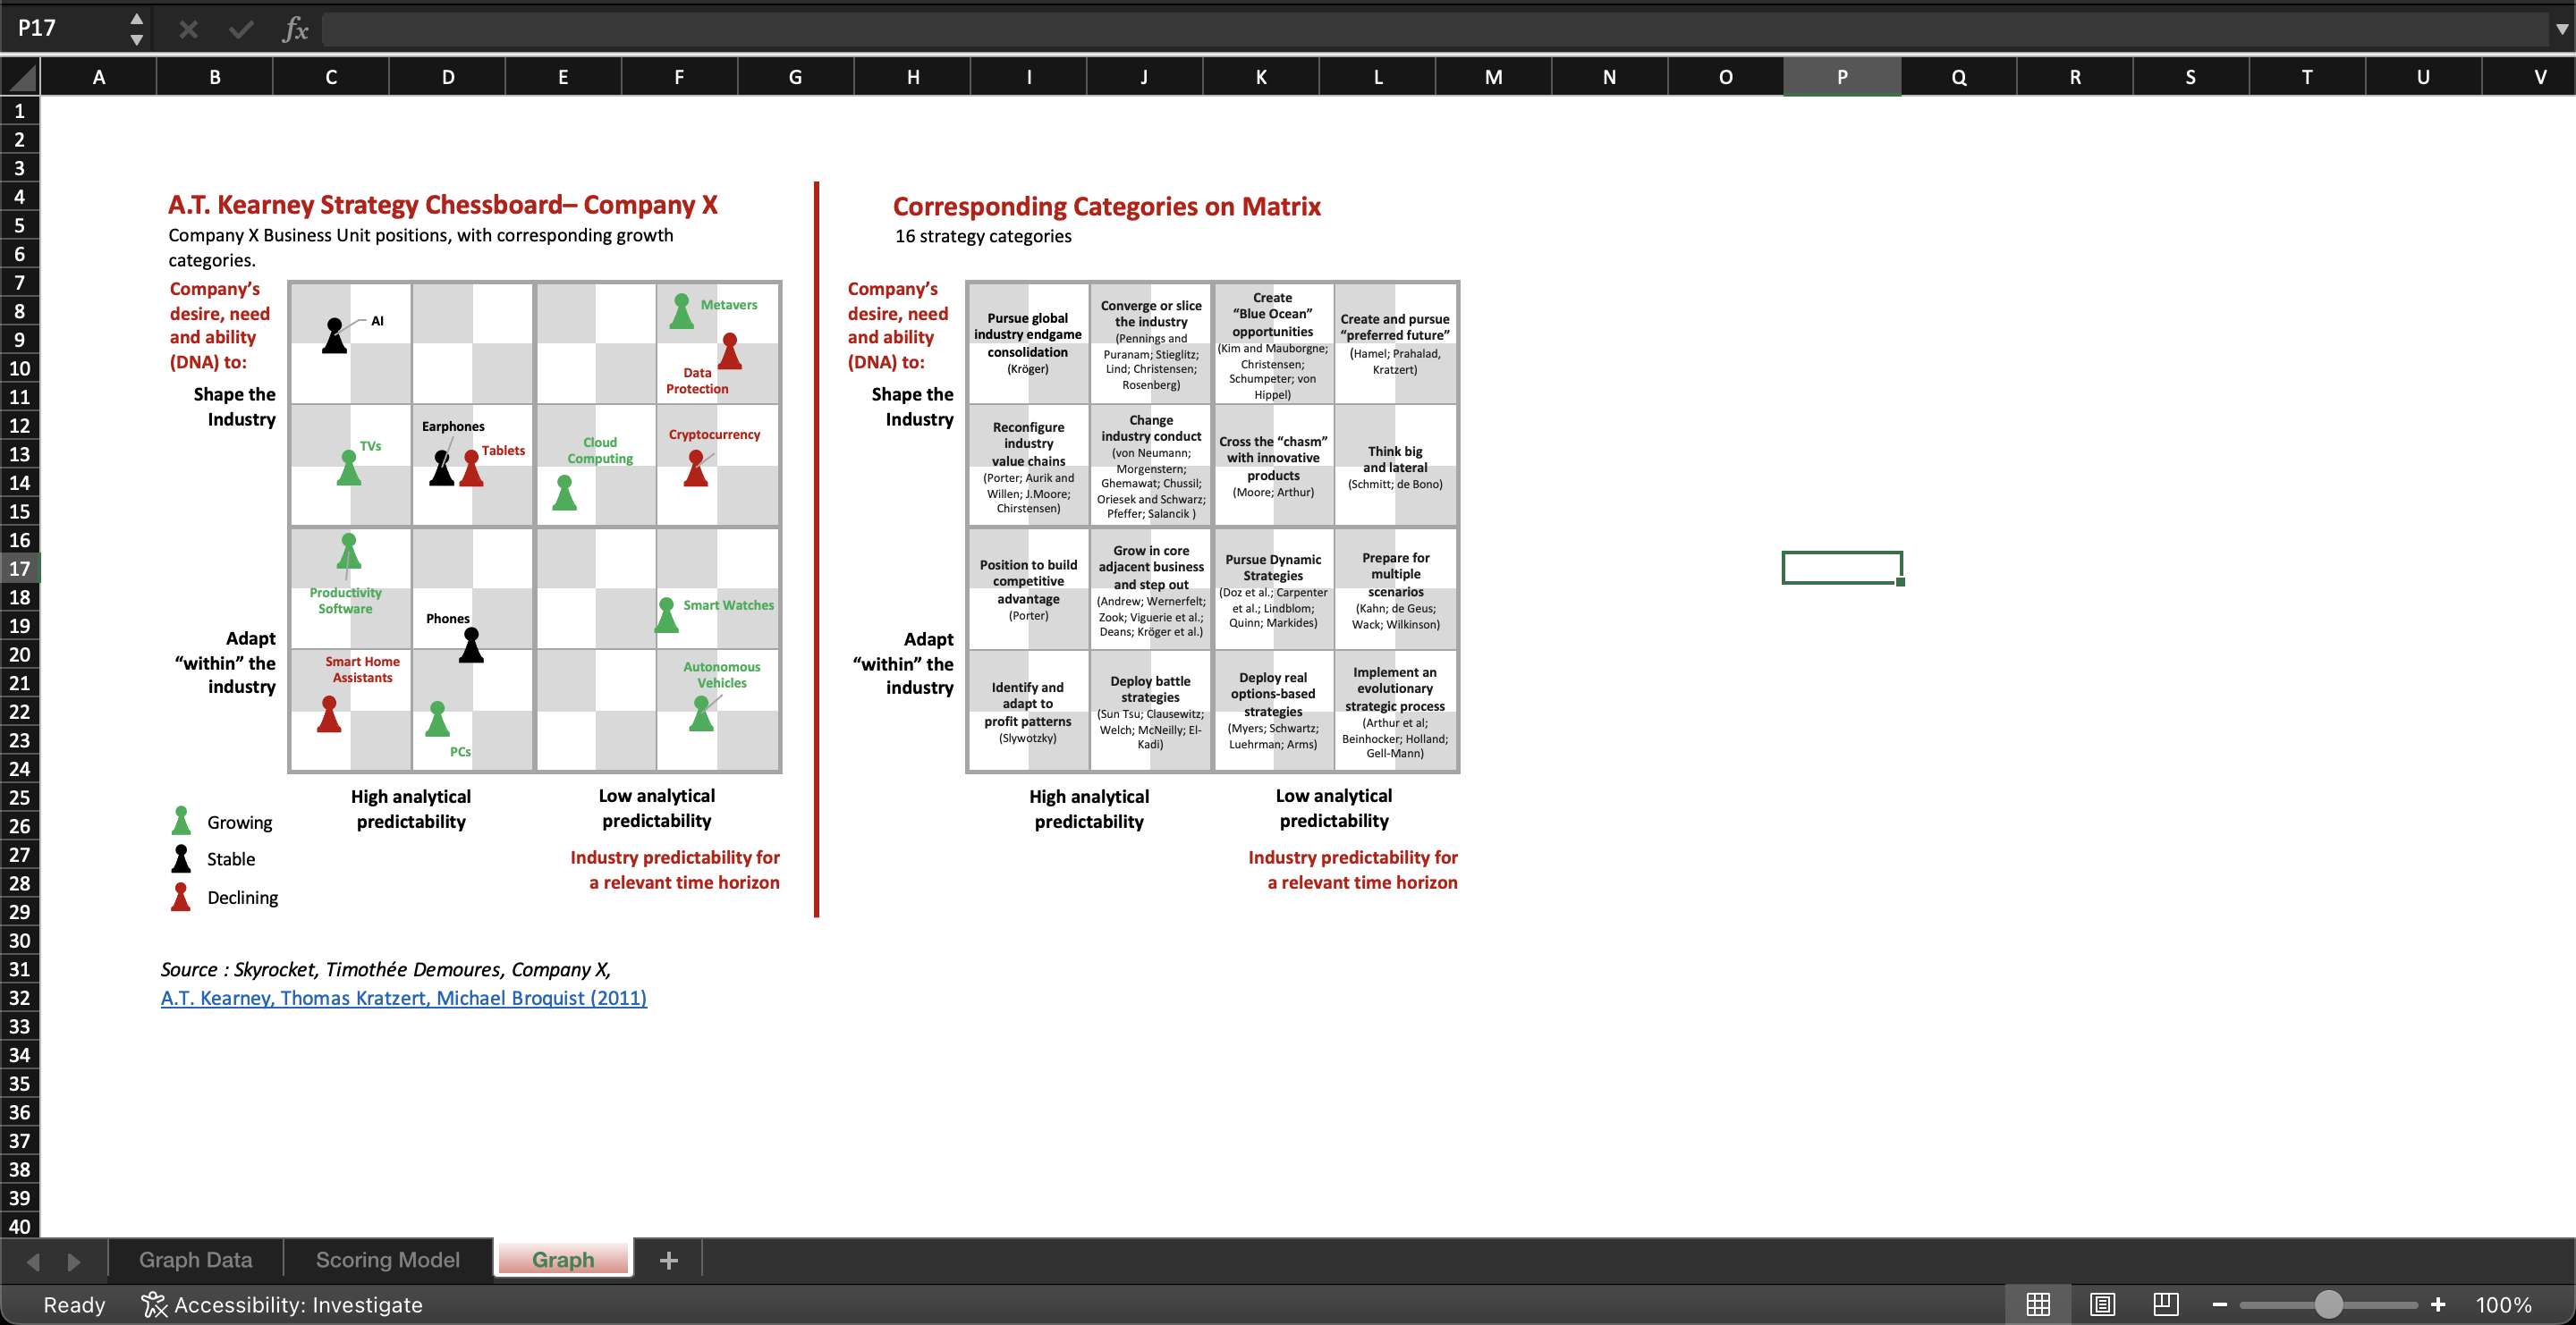Viewport: 2576px width, 1325px height.
Task: Click the green TVs pawn
Action: 349,467
